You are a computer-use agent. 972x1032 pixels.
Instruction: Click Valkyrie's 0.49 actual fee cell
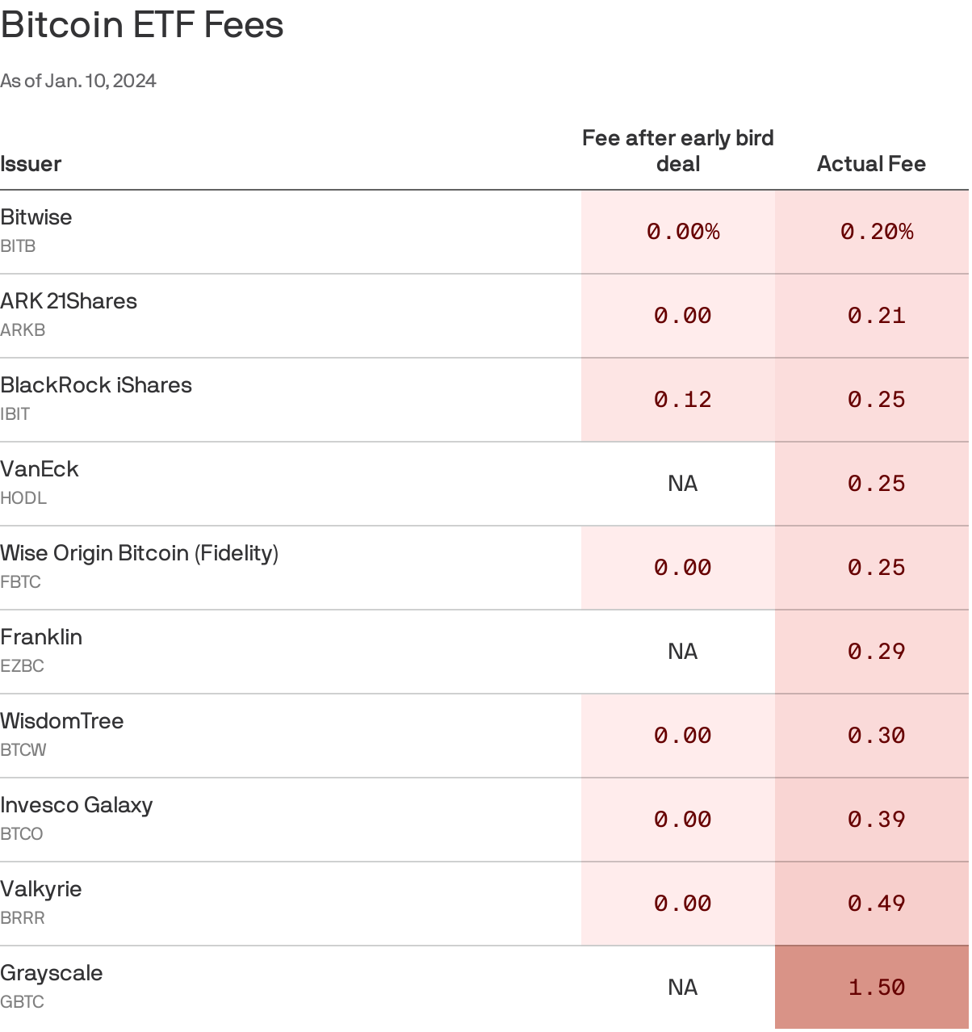(876, 904)
